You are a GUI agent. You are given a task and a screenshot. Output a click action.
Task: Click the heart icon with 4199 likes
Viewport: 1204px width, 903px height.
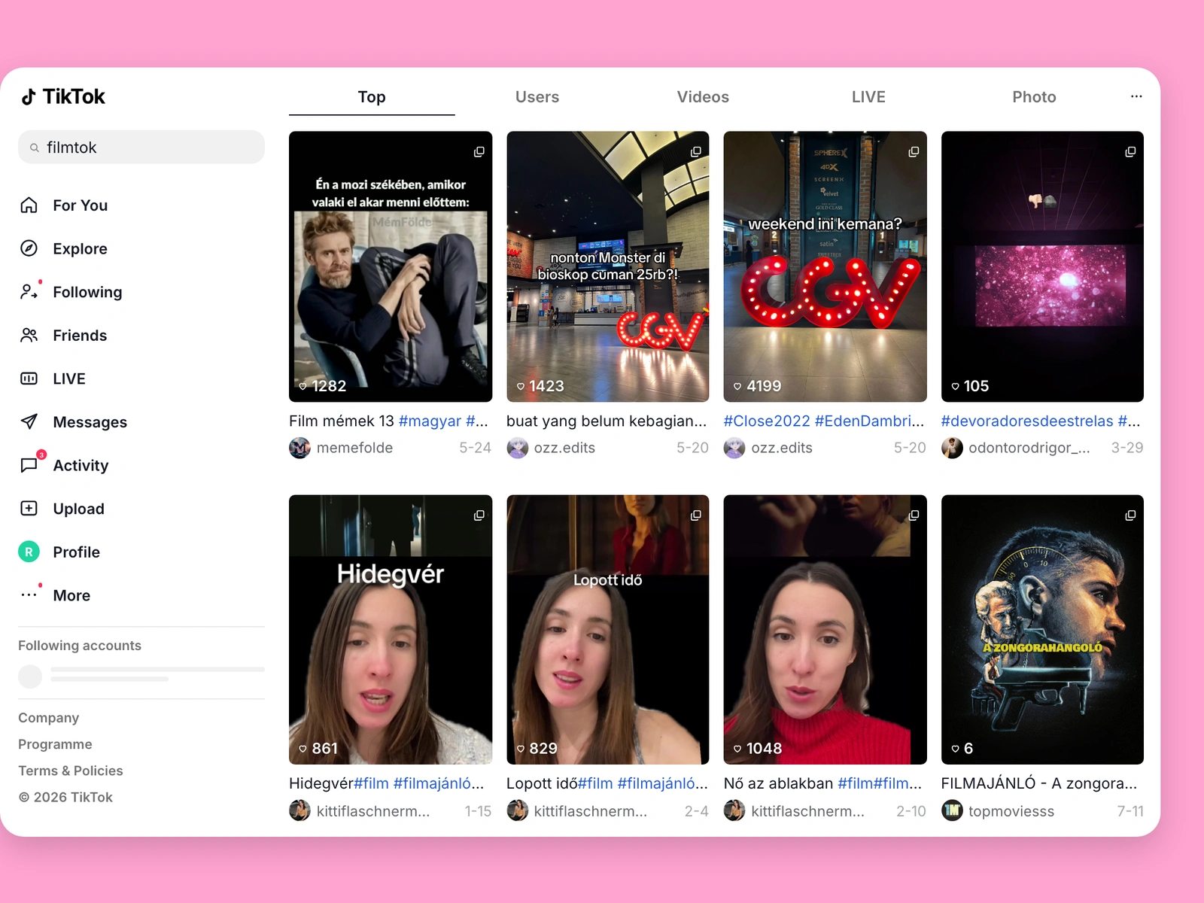click(x=737, y=386)
